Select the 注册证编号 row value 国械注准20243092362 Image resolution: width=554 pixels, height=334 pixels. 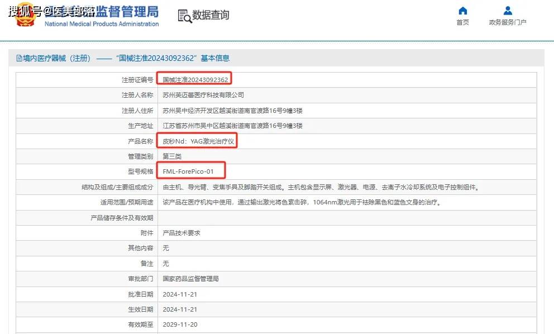[x=195, y=79]
